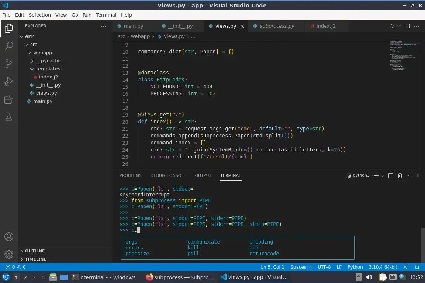This screenshot has height=283, width=425.
Task: Split the editor to the right
Action: click(407, 26)
